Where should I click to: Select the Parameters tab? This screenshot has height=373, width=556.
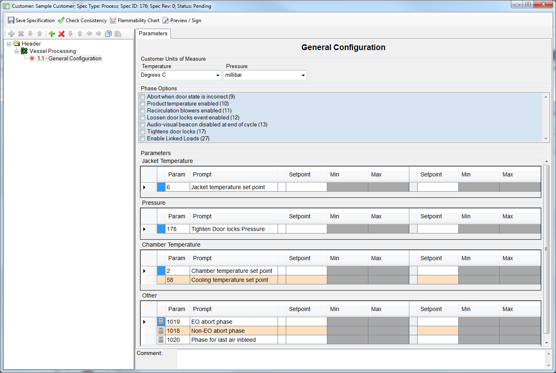tap(153, 34)
